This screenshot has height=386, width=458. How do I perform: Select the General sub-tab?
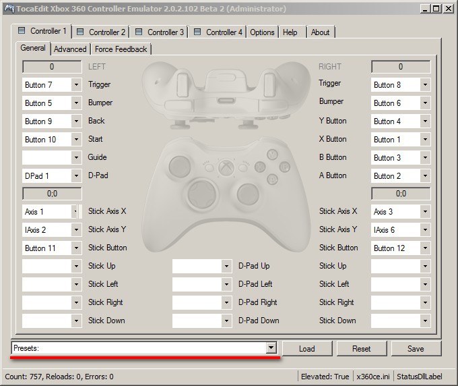33,48
